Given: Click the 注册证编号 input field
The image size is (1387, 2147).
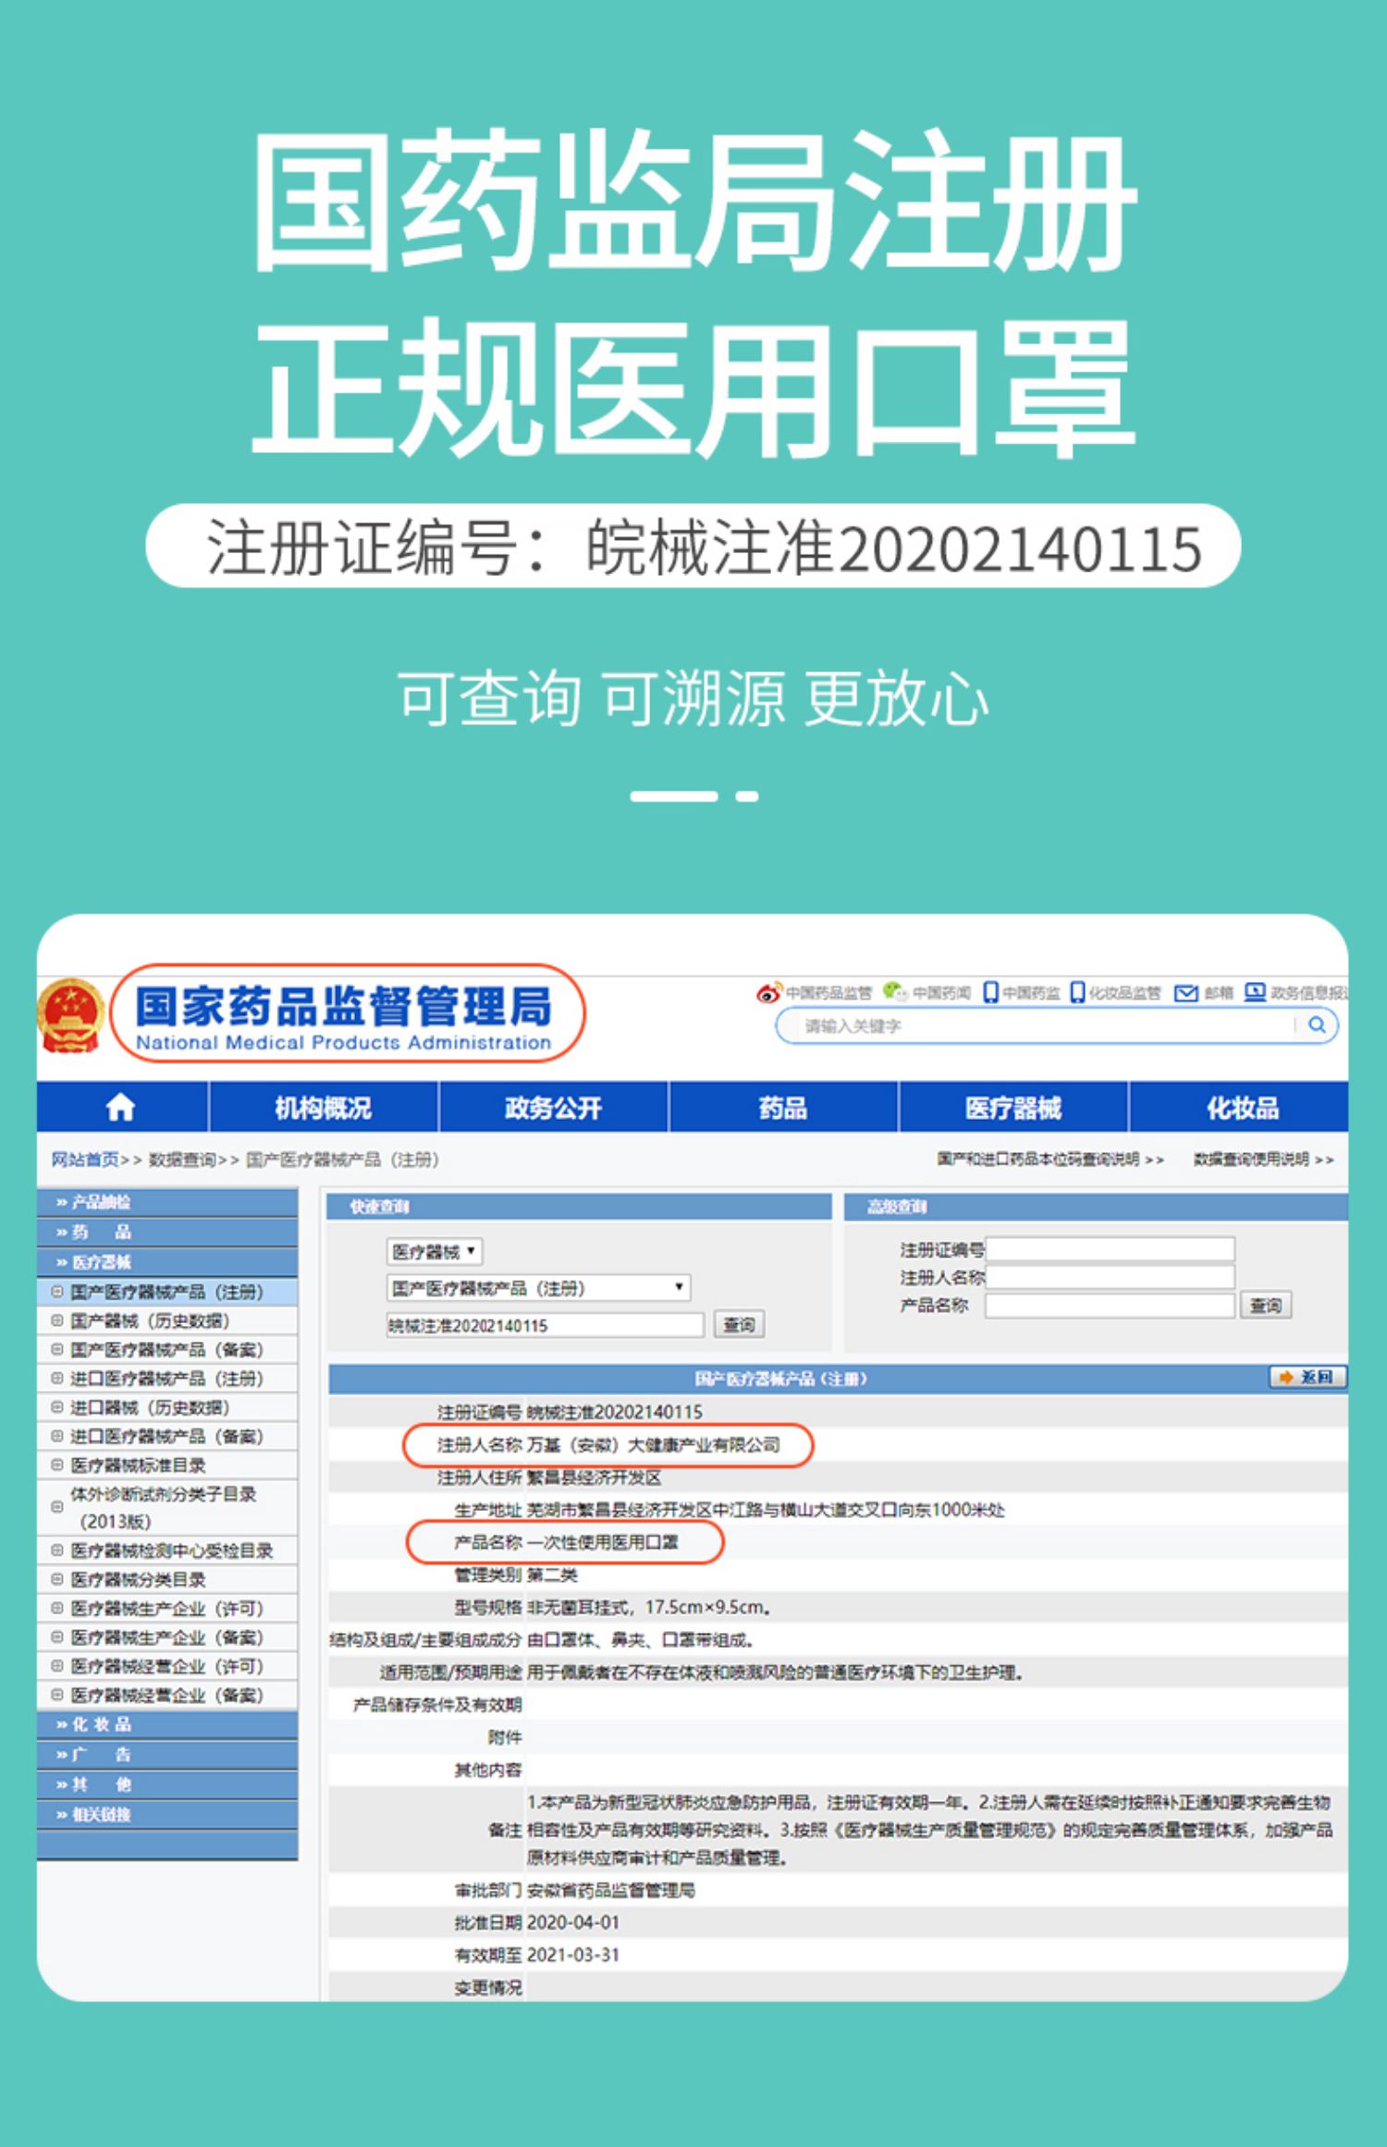Looking at the screenshot, I should [1110, 1250].
